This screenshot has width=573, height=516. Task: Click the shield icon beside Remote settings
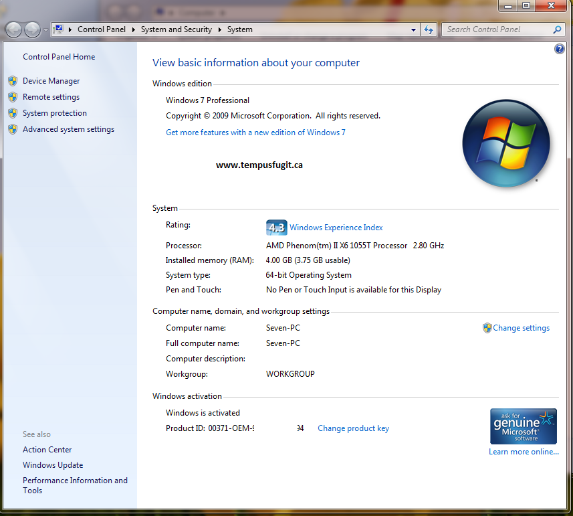13,97
